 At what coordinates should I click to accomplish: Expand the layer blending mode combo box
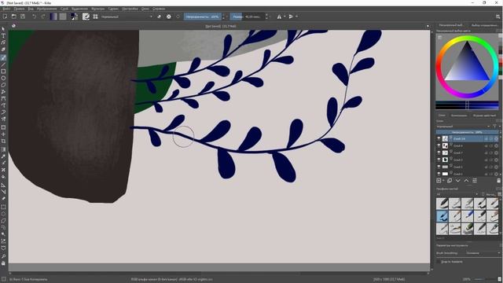click(x=463, y=127)
